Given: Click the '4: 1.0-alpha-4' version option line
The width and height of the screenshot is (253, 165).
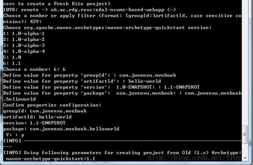Looking at the screenshot, I should [x=24, y=51].
